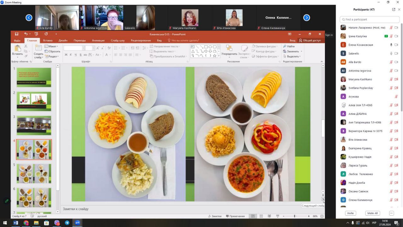403x227 pixels.
Task: Show next video gallery participants
Action: click(306, 18)
